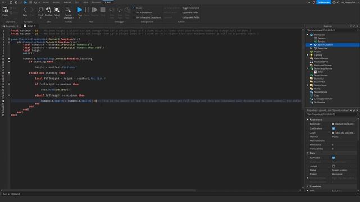Image resolution: width=360 pixels, height=202 pixels.
Task: Click Collapse All Folds
Action: pos(191,17)
